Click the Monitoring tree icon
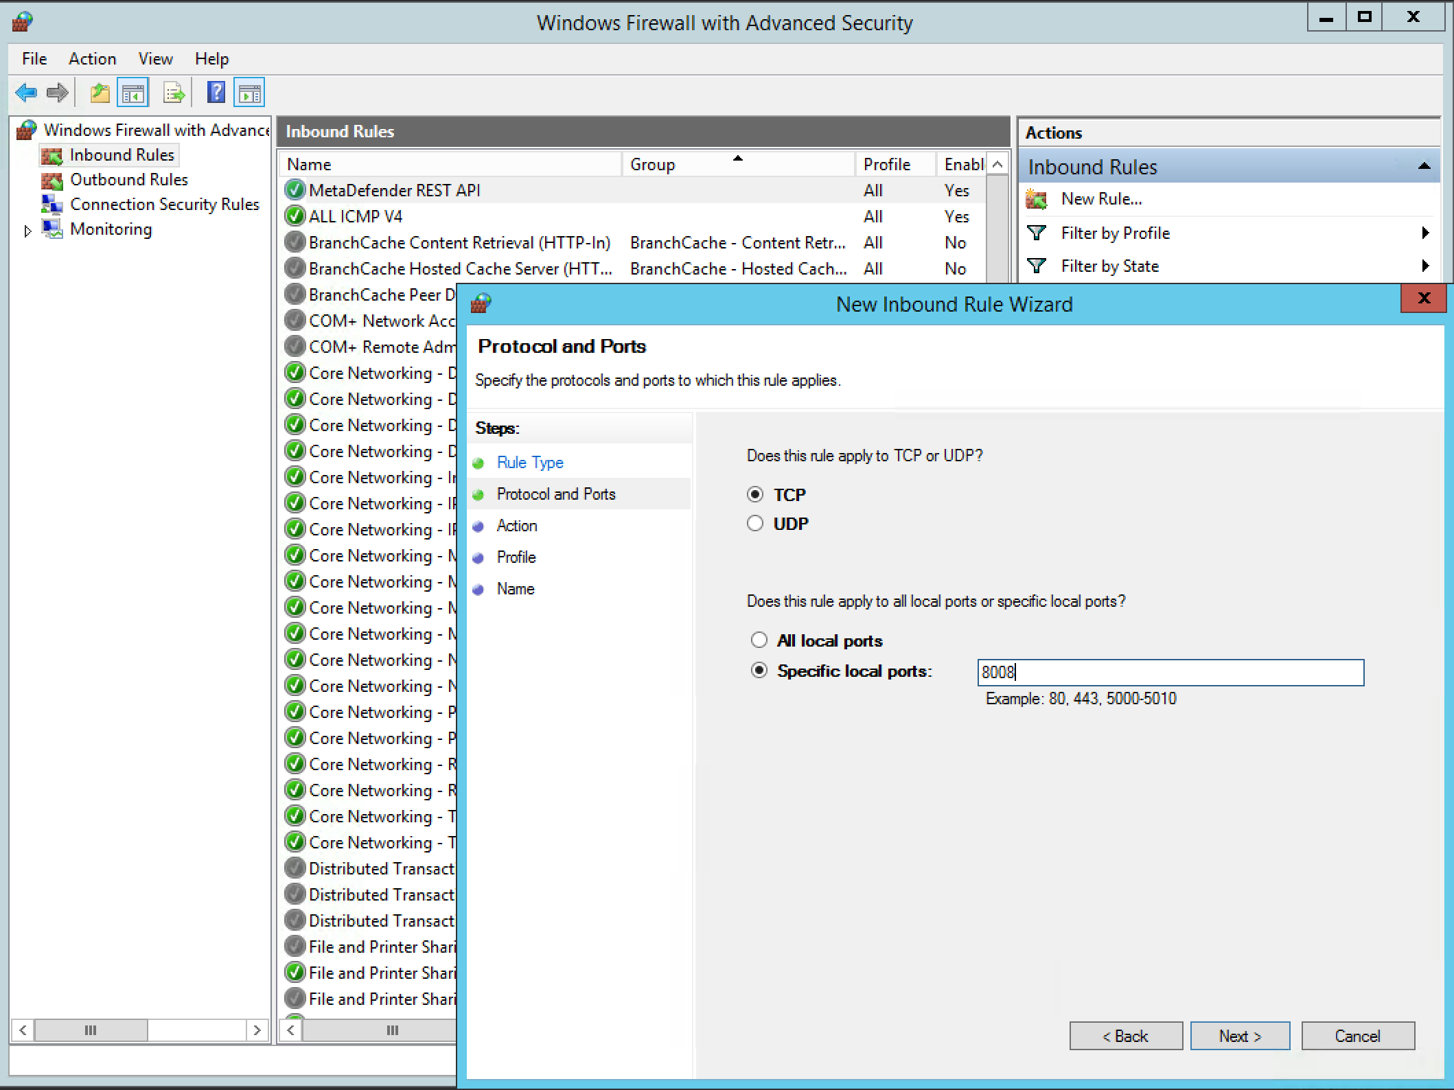Screen dimensions: 1454x1090 tap(52, 229)
